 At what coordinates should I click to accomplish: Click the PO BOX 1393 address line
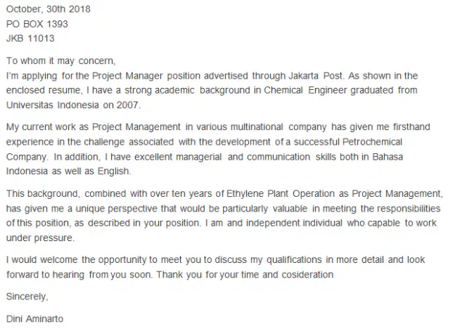(x=37, y=24)
